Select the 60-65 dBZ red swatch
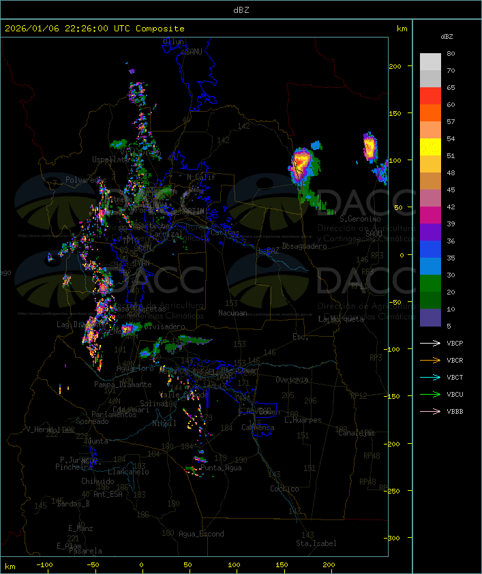The width and height of the screenshot is (482, 574). [x=430, y=96]
